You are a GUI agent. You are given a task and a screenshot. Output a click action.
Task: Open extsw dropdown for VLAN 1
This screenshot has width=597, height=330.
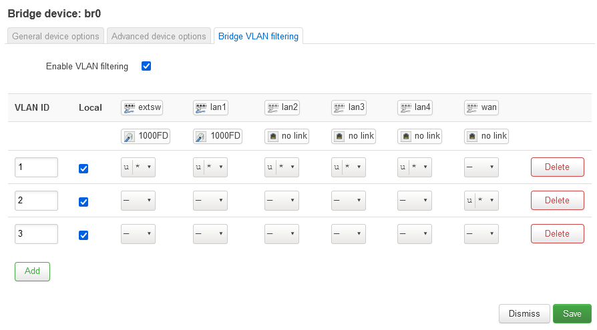pos(138,167)
